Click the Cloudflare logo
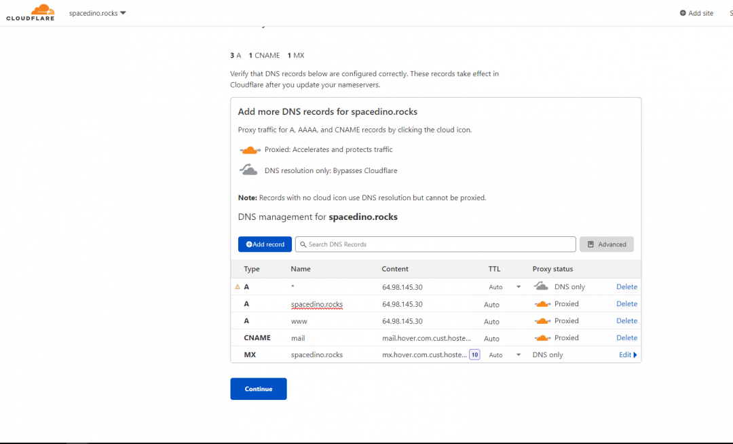This screenshot has width=733, height=444. 30,12
